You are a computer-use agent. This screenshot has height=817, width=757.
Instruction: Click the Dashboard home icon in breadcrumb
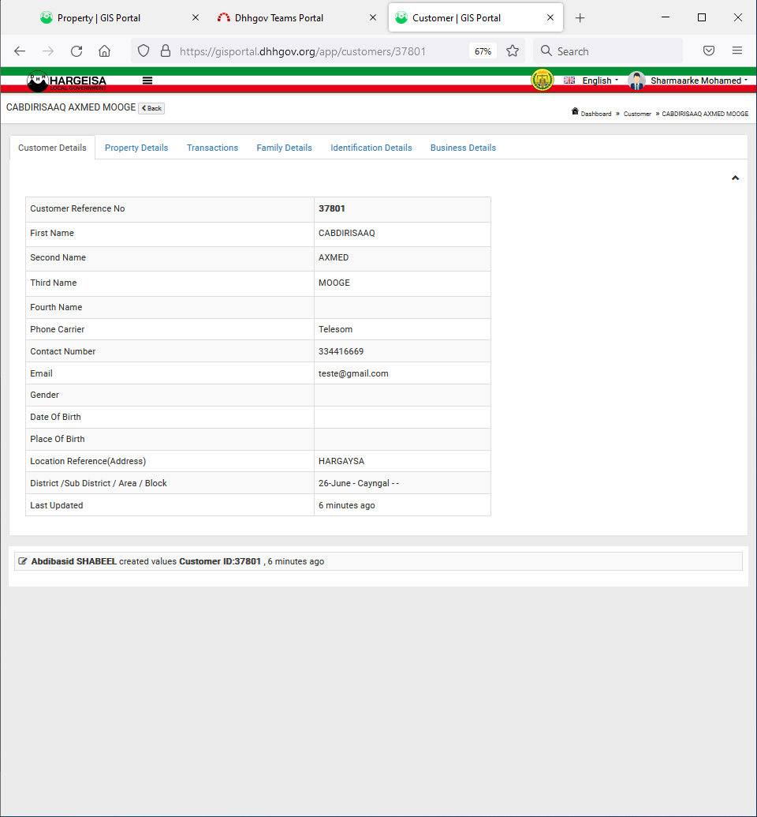(x=575, y=111)
